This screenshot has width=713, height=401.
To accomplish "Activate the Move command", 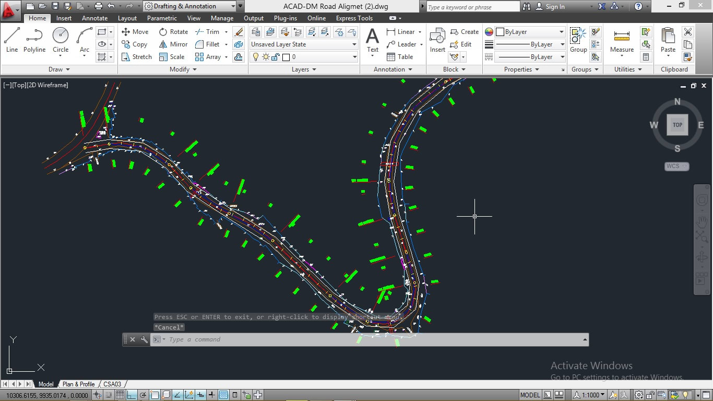I will [135, 32].
